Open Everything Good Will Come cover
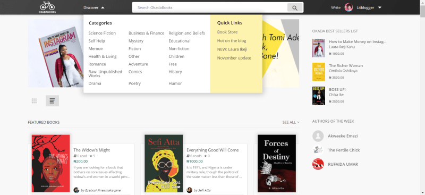The width and height of the screenshot is (425, 195). [164, 163]
